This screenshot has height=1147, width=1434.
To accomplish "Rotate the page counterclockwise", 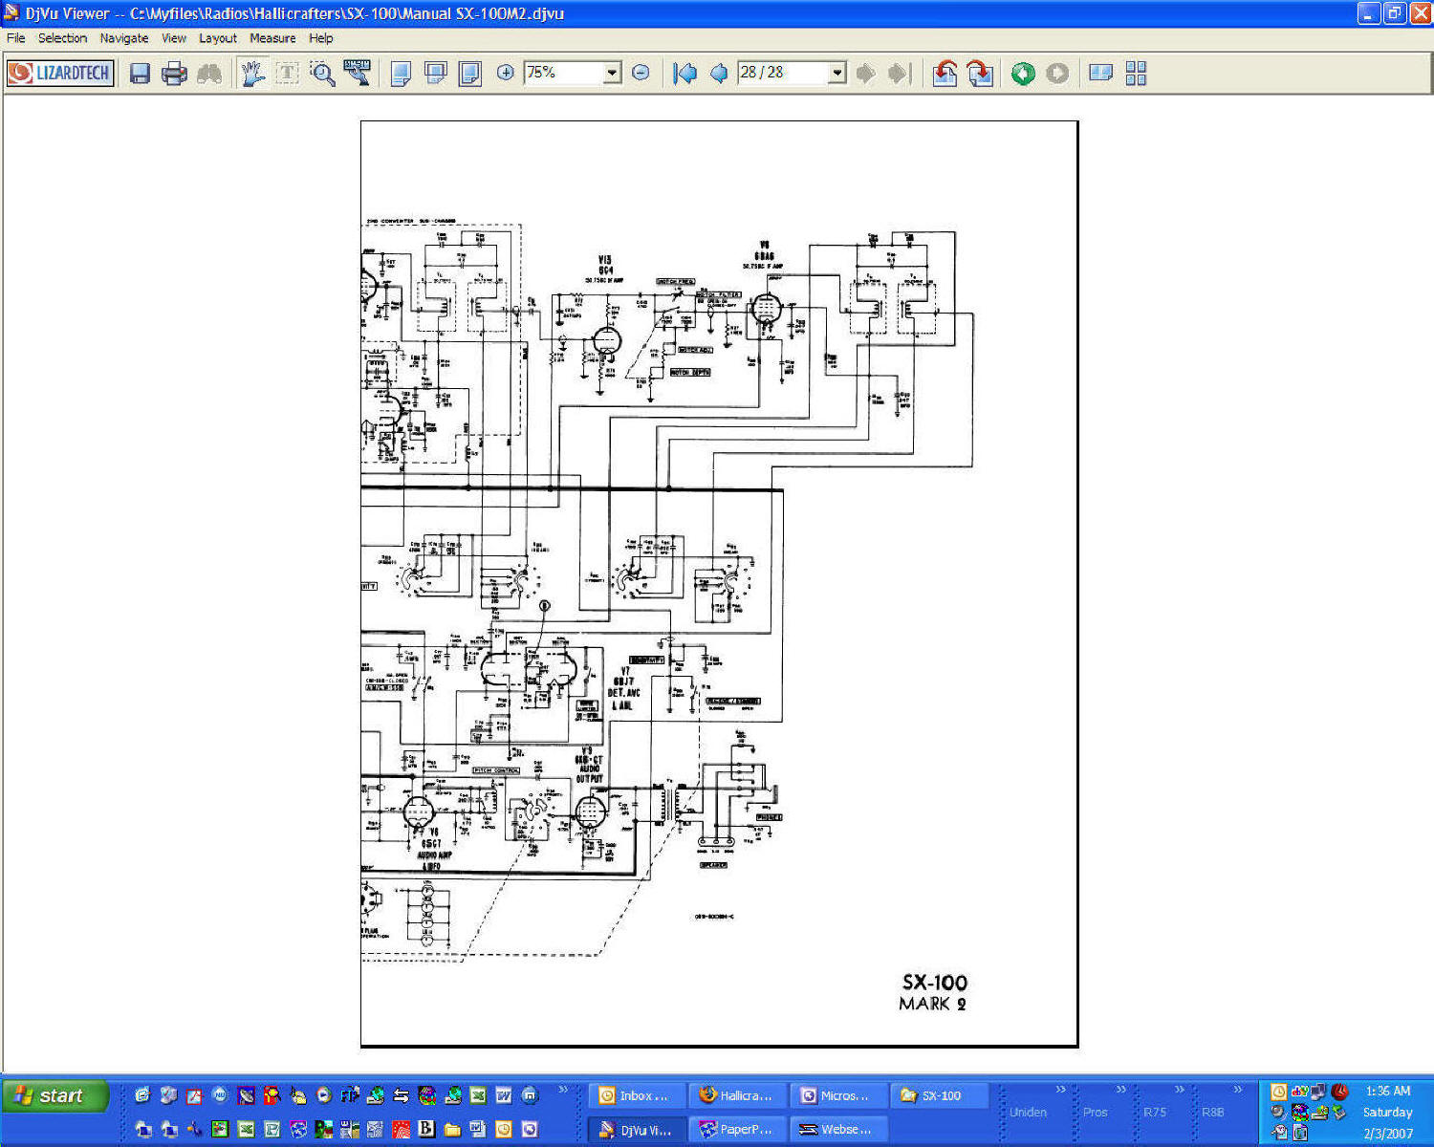I will [x=945, y=74].
